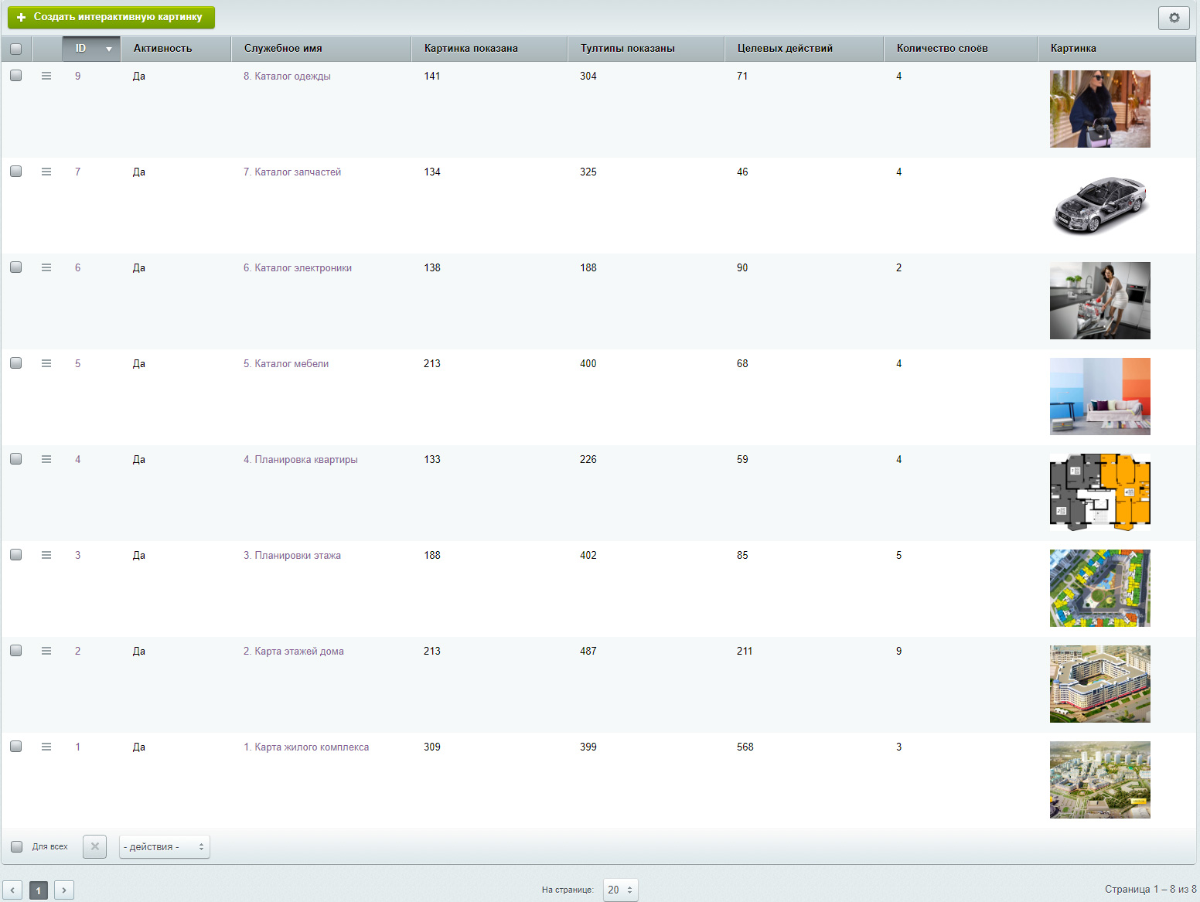
Task: Open row actions menu for Карта этажей дома
Action: click(46, 651)
